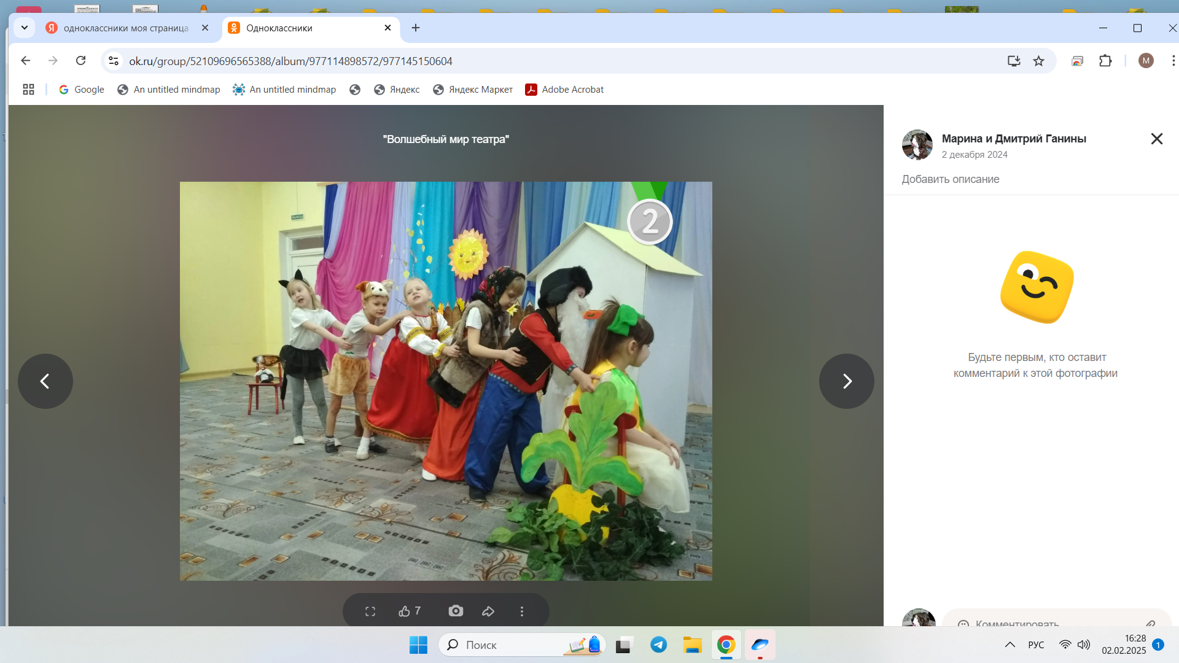Open the volume speaker icon
This screenshot has width=1179, height=663.
[x=1084, y=645]
